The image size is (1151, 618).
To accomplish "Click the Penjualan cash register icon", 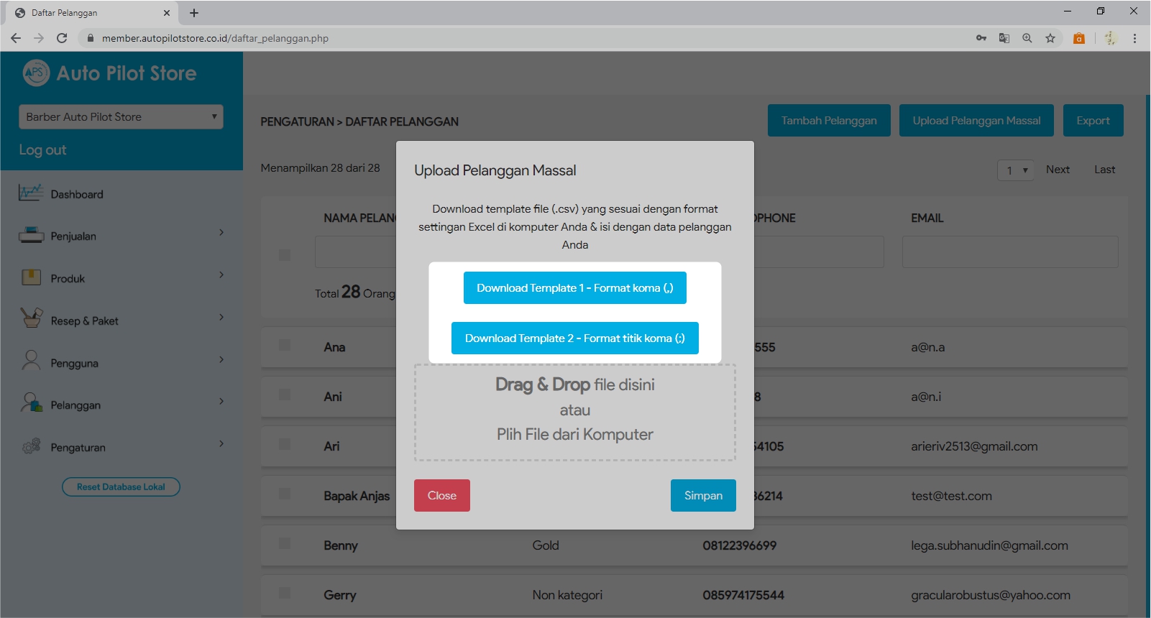I will (31, 235).
